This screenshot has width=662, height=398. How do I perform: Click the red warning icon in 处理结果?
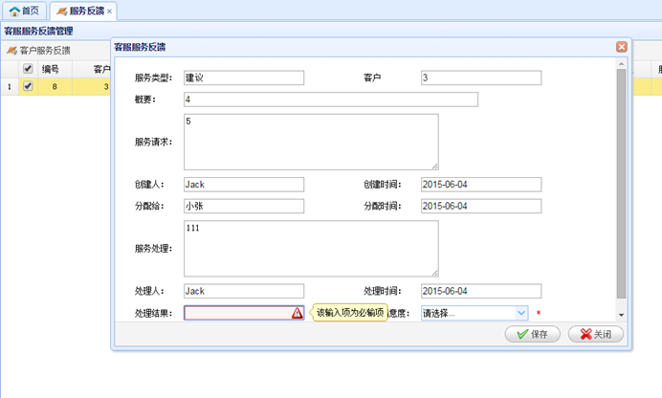[x=298, y=313]
